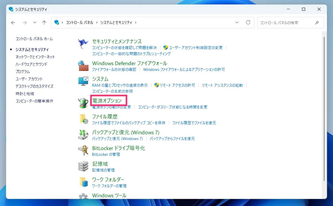Open コントロール パネル ホーム in sidebar
Screen dimensions: 333x206
34,39
